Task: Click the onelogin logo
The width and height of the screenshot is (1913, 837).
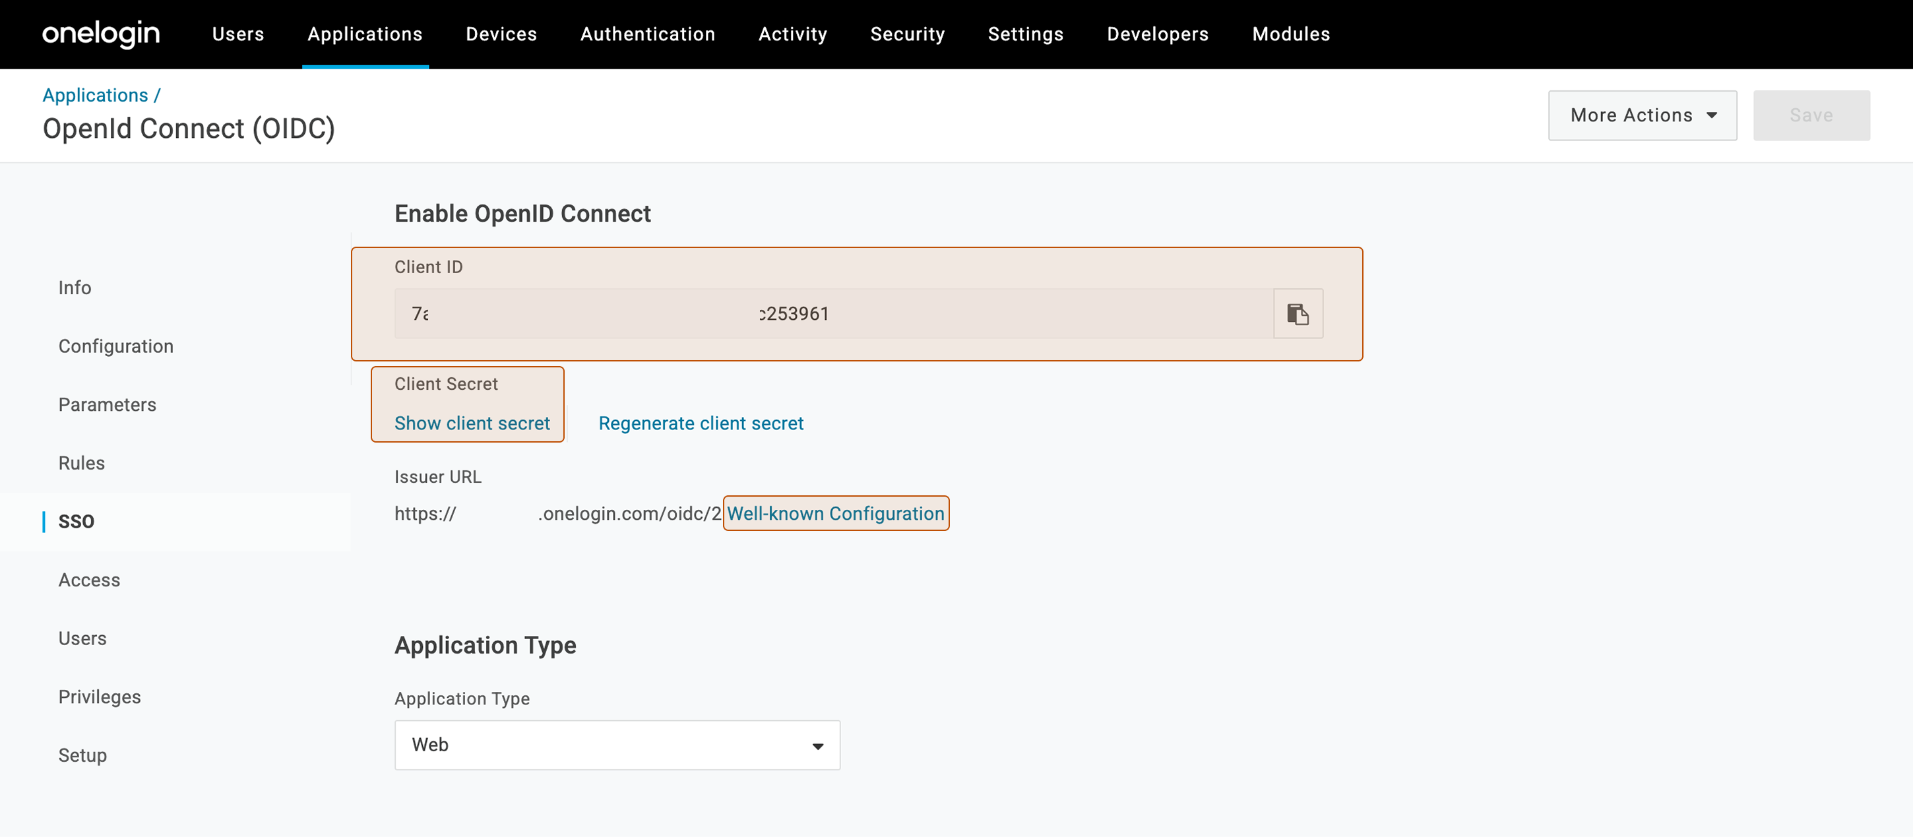Action: (x=100, y=34)
